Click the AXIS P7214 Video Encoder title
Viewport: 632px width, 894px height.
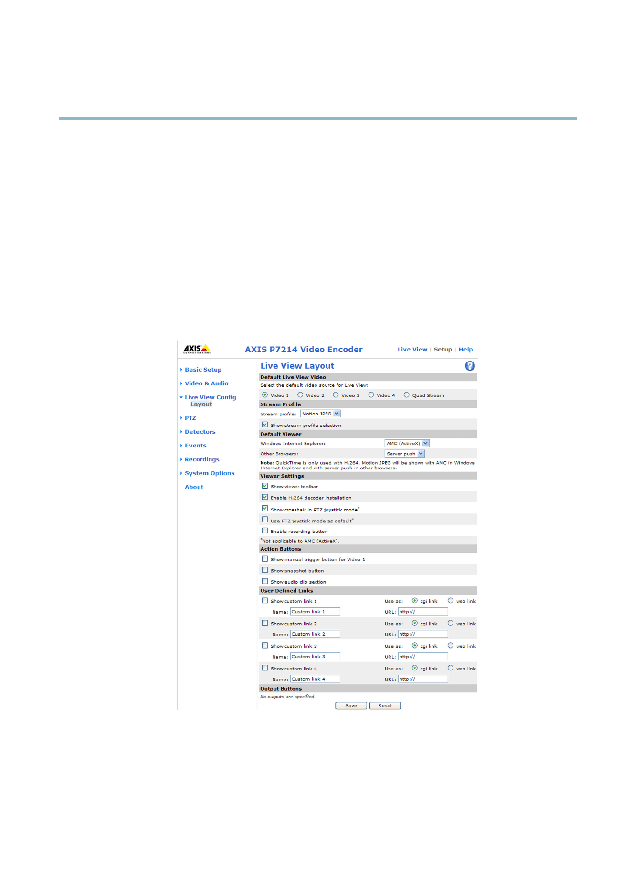304,350
